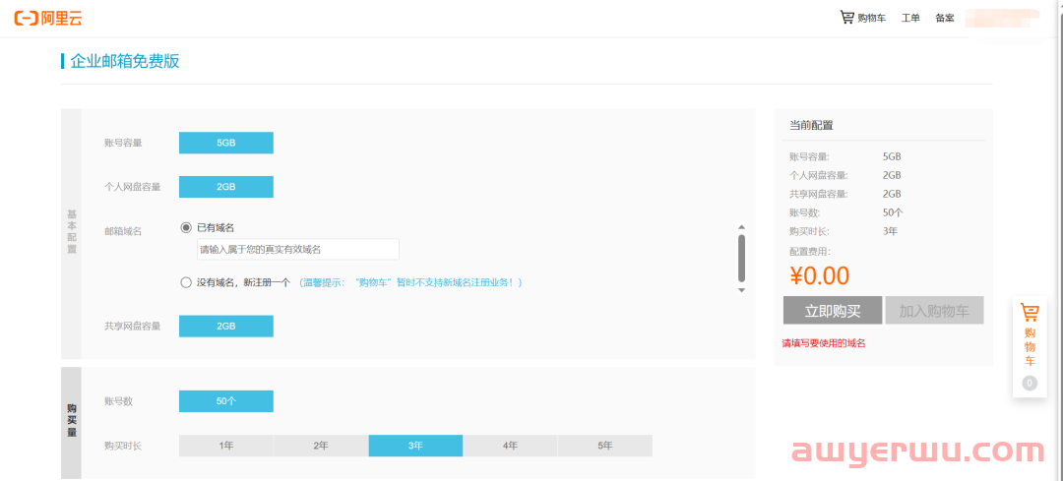The image size is (1063, 481).
Task: Click the scrollbar down arrow
Action: pos(741,290)
